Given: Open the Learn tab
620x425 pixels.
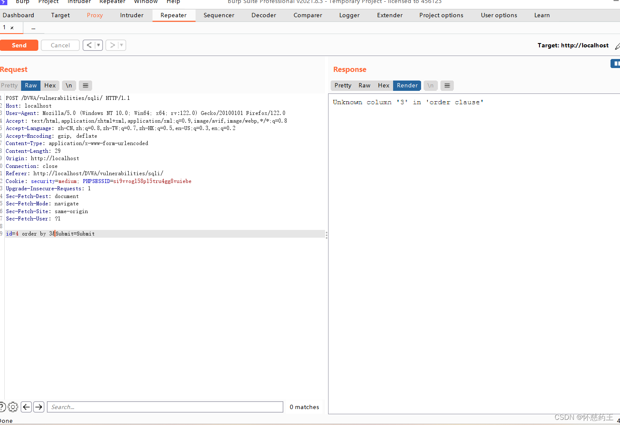Looking at the screenshot, I should pyautogui.click(x=542, y=15).
